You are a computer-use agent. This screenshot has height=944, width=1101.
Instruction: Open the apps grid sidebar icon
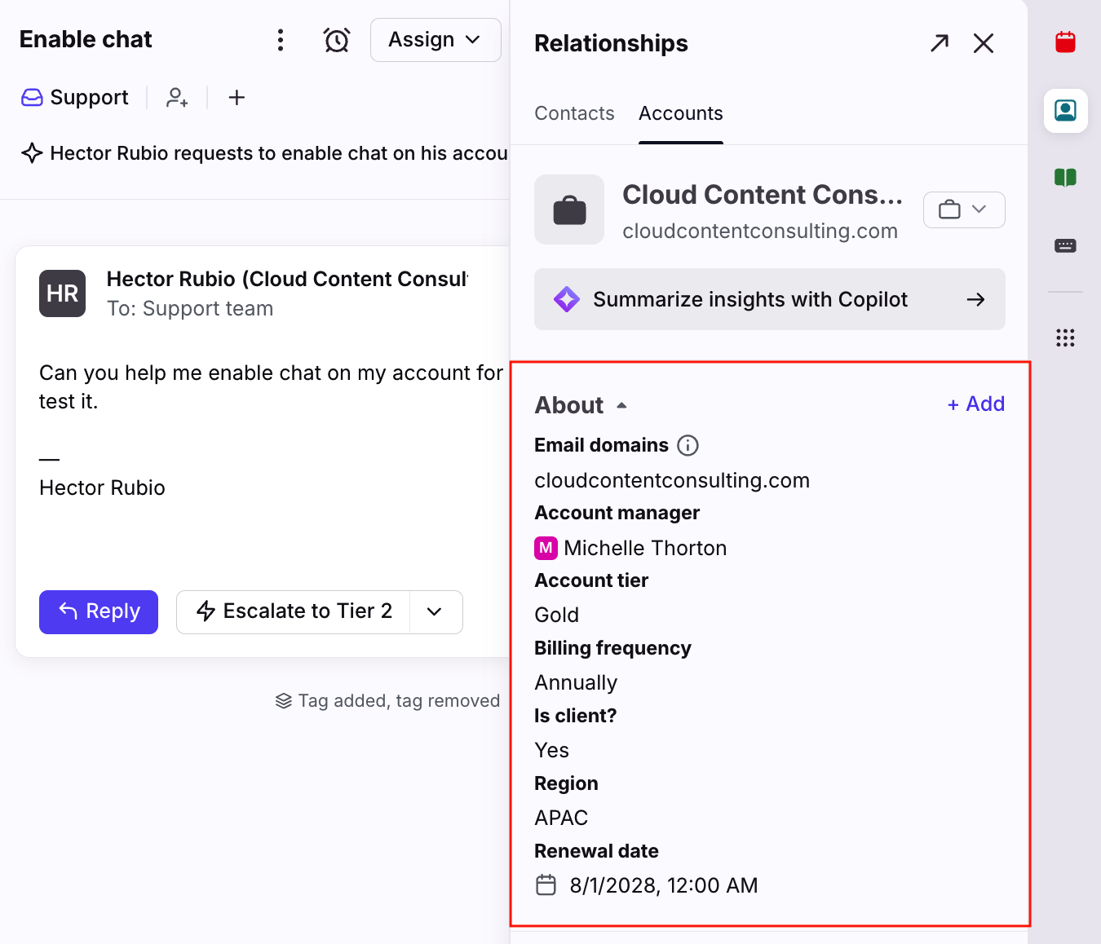1065,337
